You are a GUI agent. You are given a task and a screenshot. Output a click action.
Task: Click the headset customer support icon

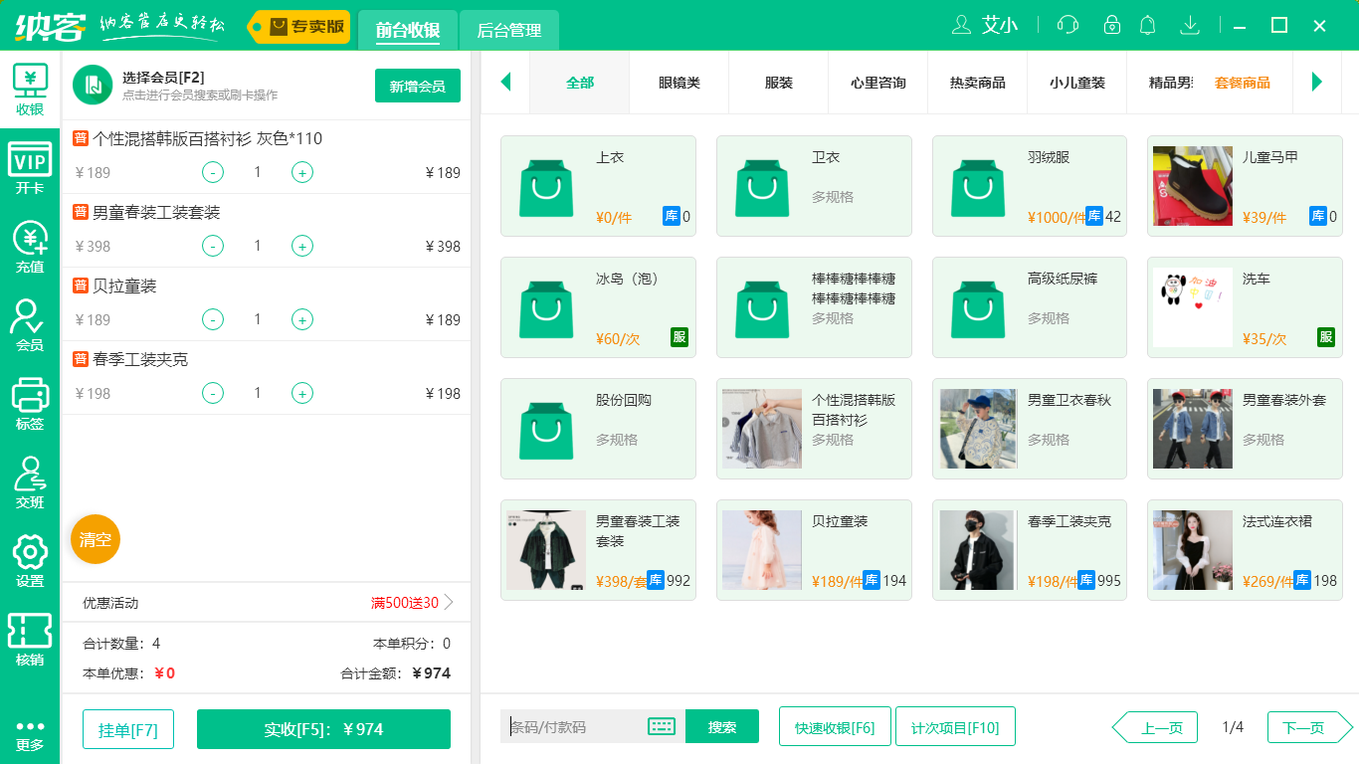click(1067, 25)
